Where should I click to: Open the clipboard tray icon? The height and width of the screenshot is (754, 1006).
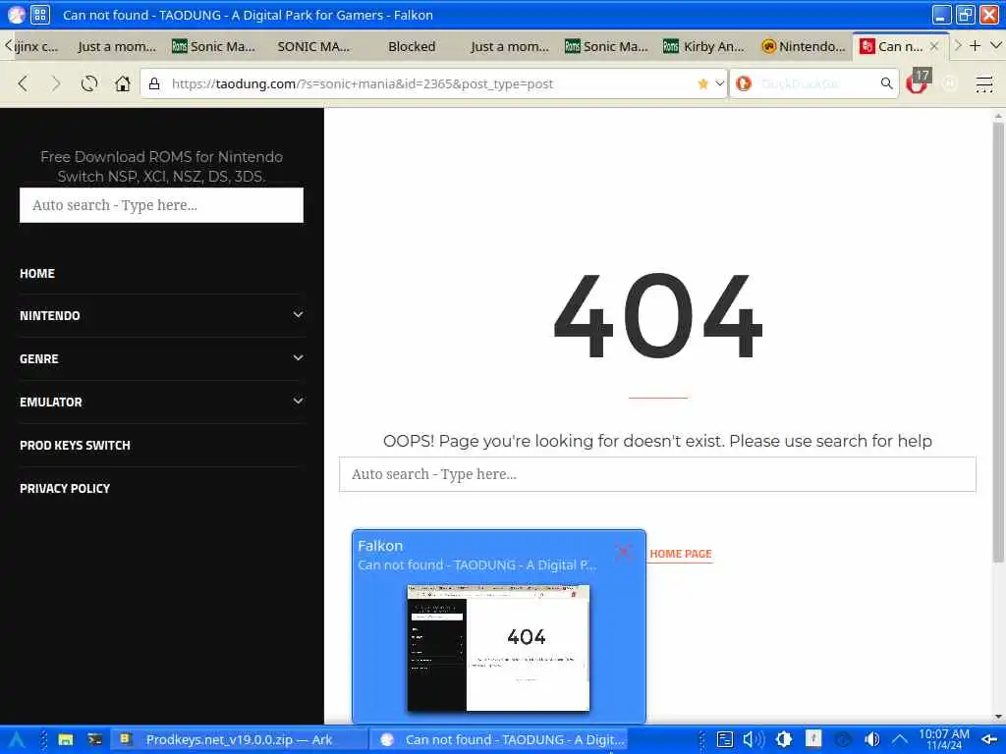point(725,740)
